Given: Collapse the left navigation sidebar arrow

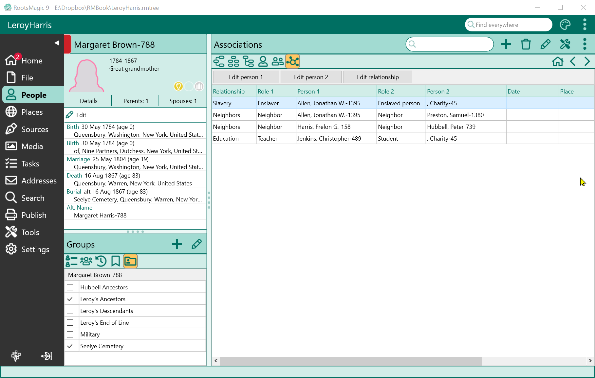Looking at the screenshot, I should coord(57,43).
